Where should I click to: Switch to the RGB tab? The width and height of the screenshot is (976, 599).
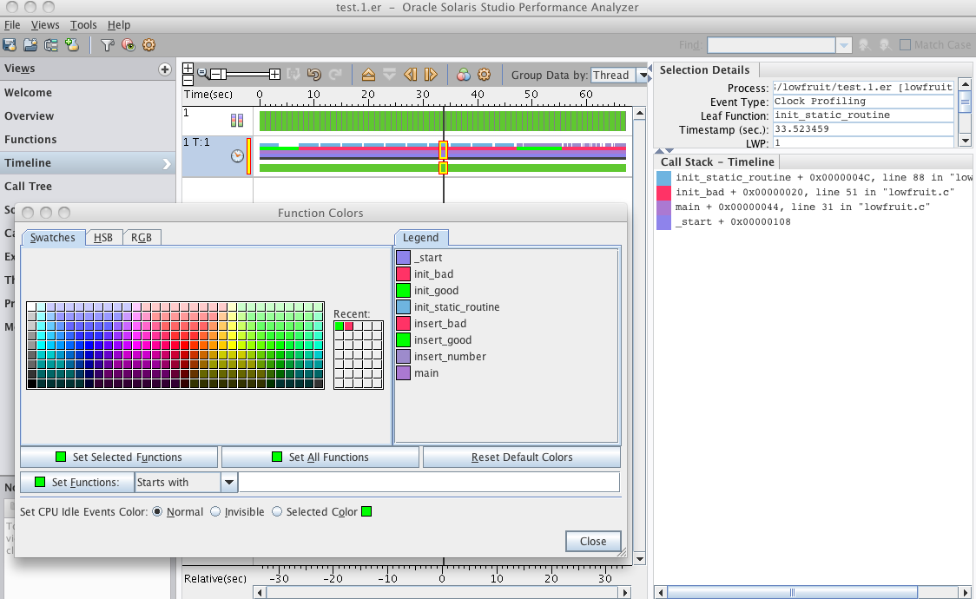142,238
